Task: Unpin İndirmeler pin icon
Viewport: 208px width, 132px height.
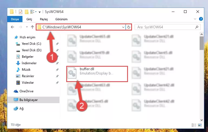Action: tap(57, 63)
